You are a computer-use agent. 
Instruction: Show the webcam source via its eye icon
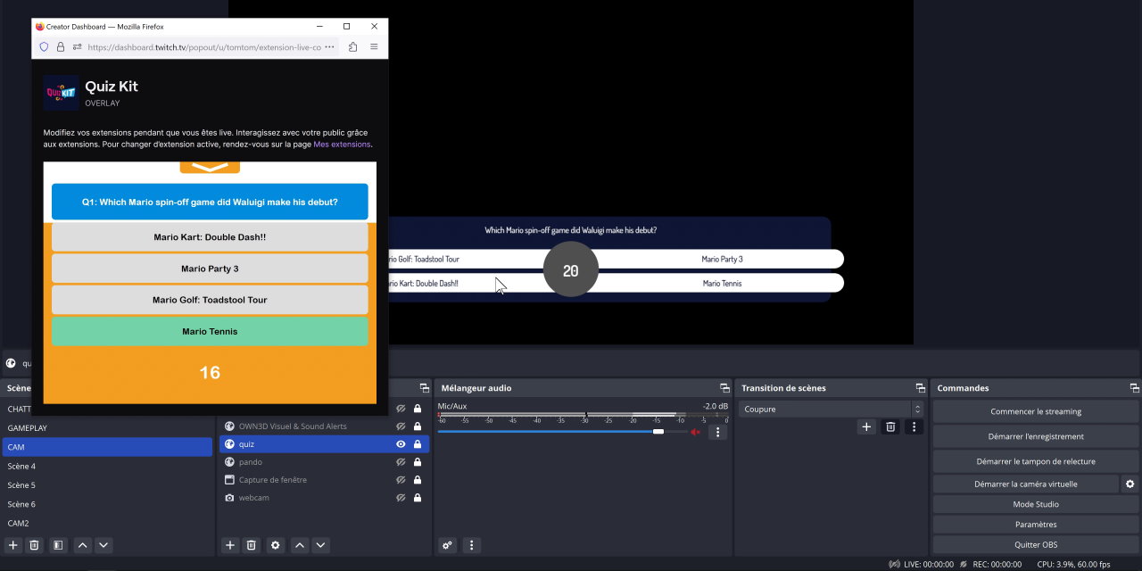tap(401, 498)
